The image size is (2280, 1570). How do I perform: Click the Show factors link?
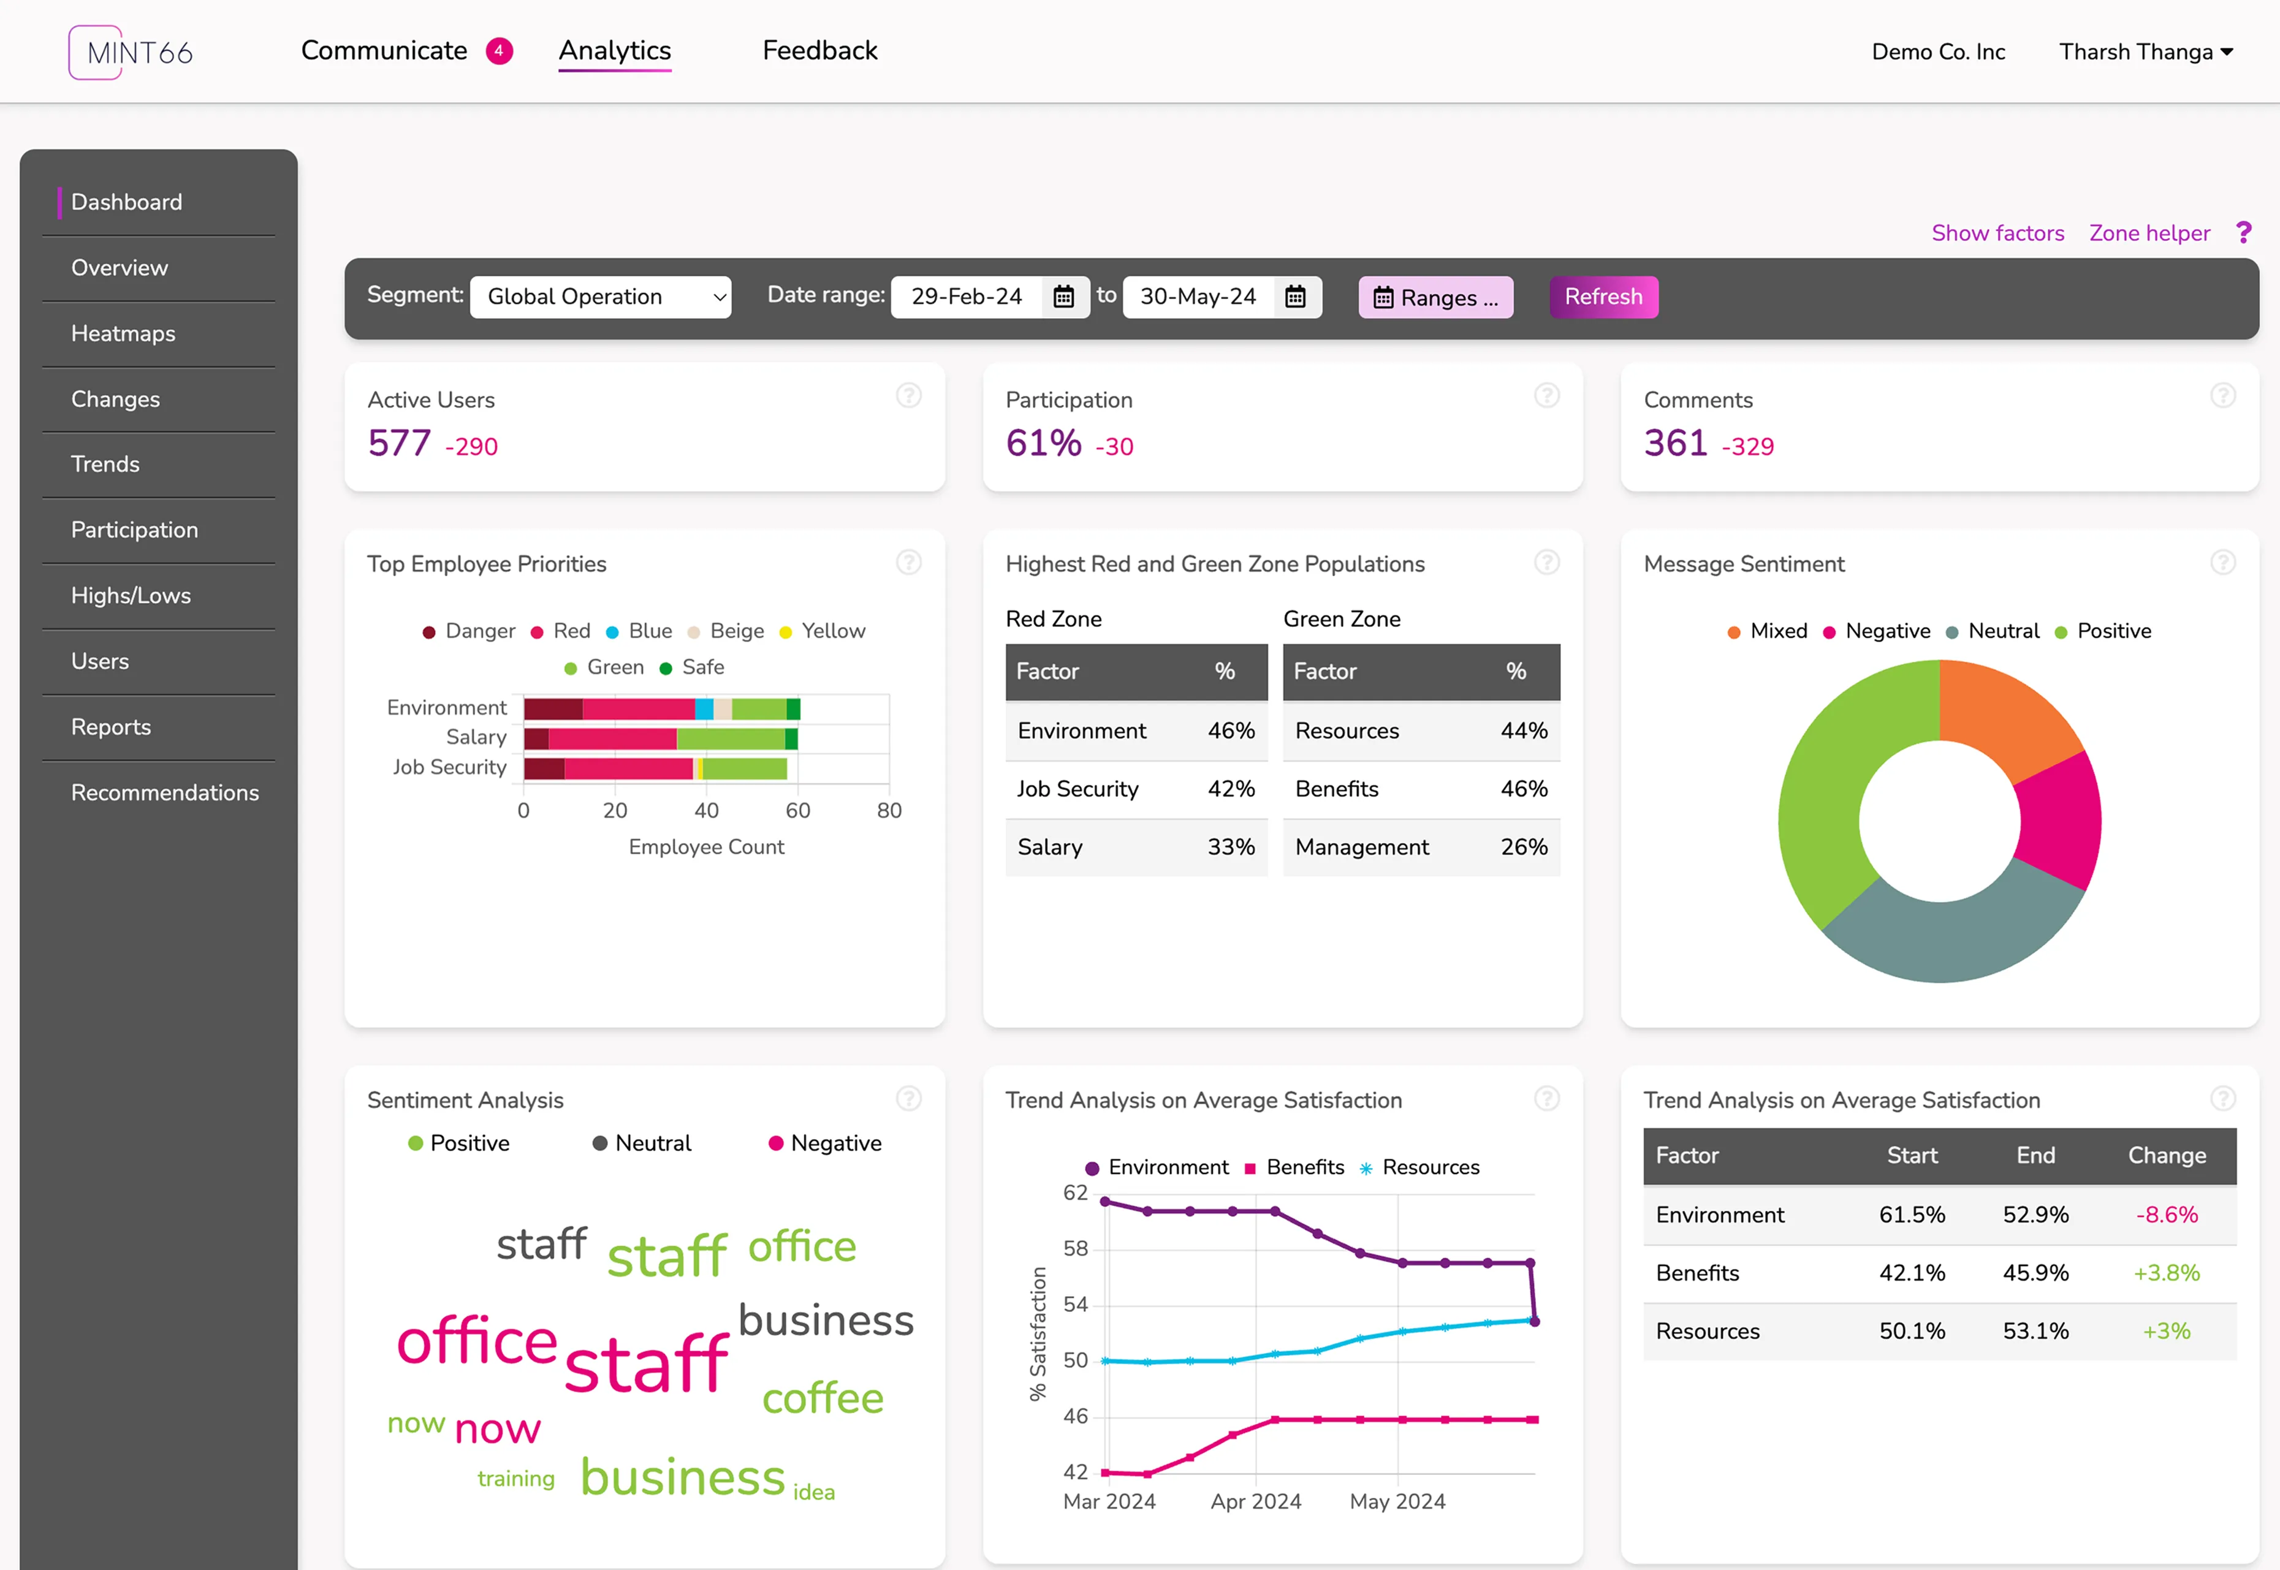1997,233
